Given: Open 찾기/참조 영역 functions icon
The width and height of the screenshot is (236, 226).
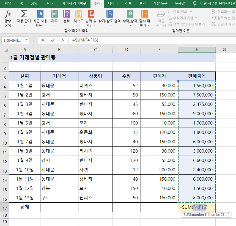Looking at the screenshot, I should (x=110, y=14).
